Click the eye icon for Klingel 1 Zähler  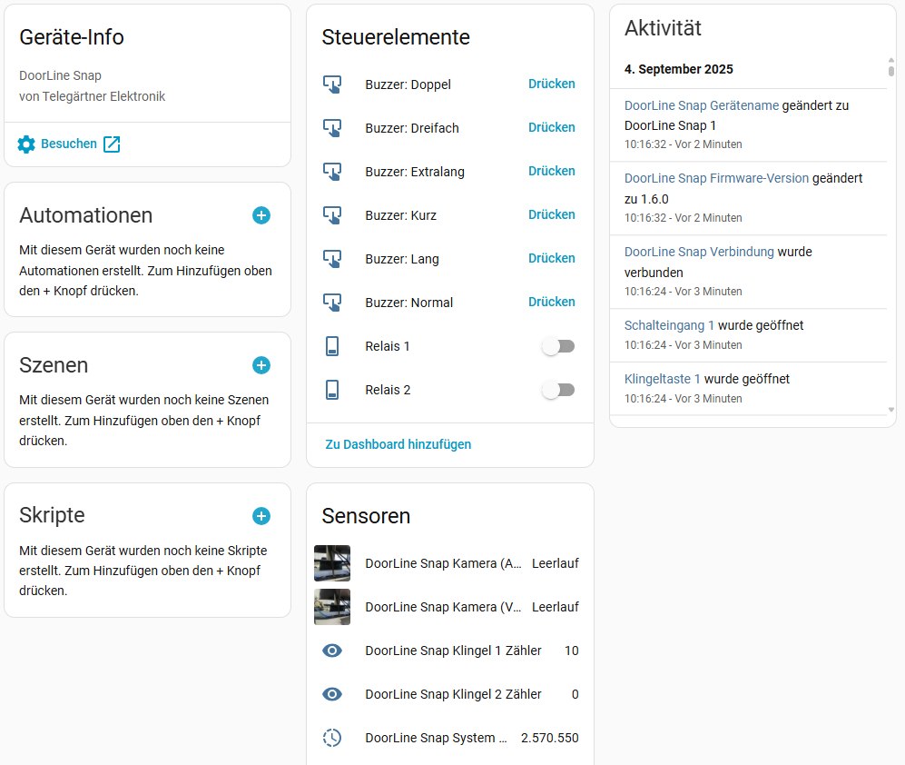[x=332, y=651]
